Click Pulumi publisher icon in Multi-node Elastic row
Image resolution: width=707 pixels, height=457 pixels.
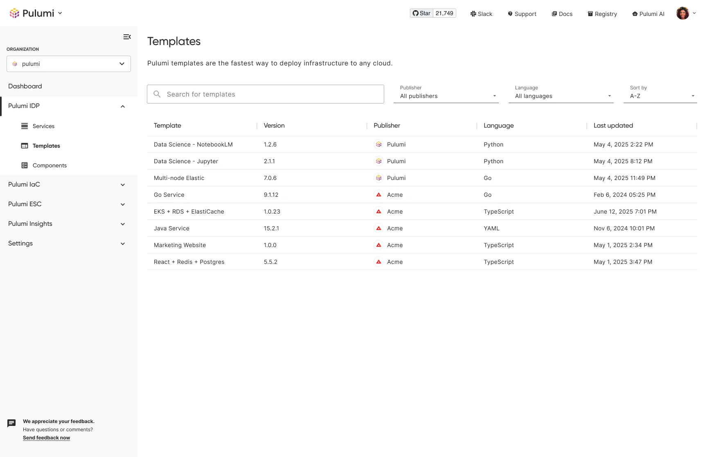[379, 178]
